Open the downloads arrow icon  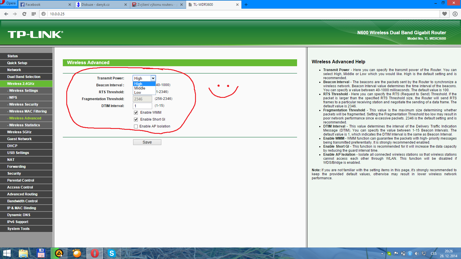tap(455, 14)
